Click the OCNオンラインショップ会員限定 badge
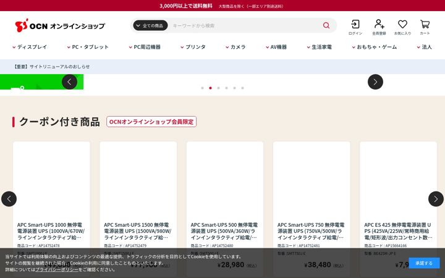445x278 pixels. 151,122
